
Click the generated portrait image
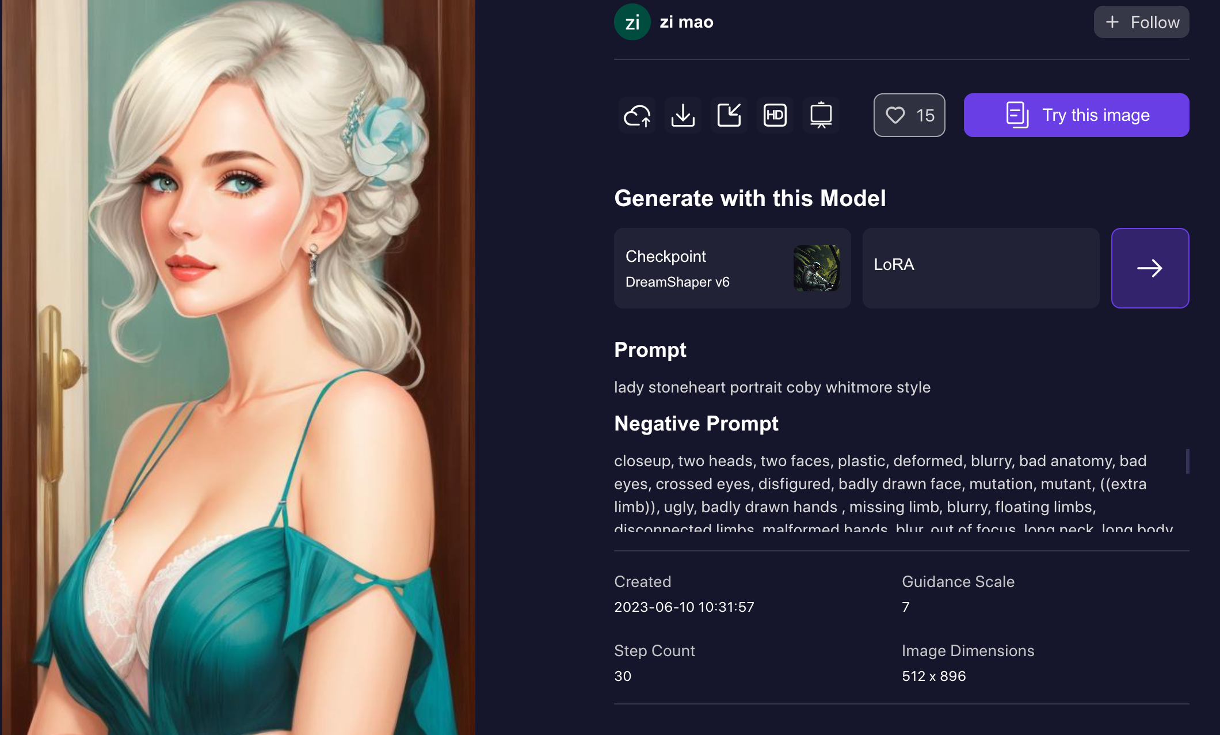point(238,367)
